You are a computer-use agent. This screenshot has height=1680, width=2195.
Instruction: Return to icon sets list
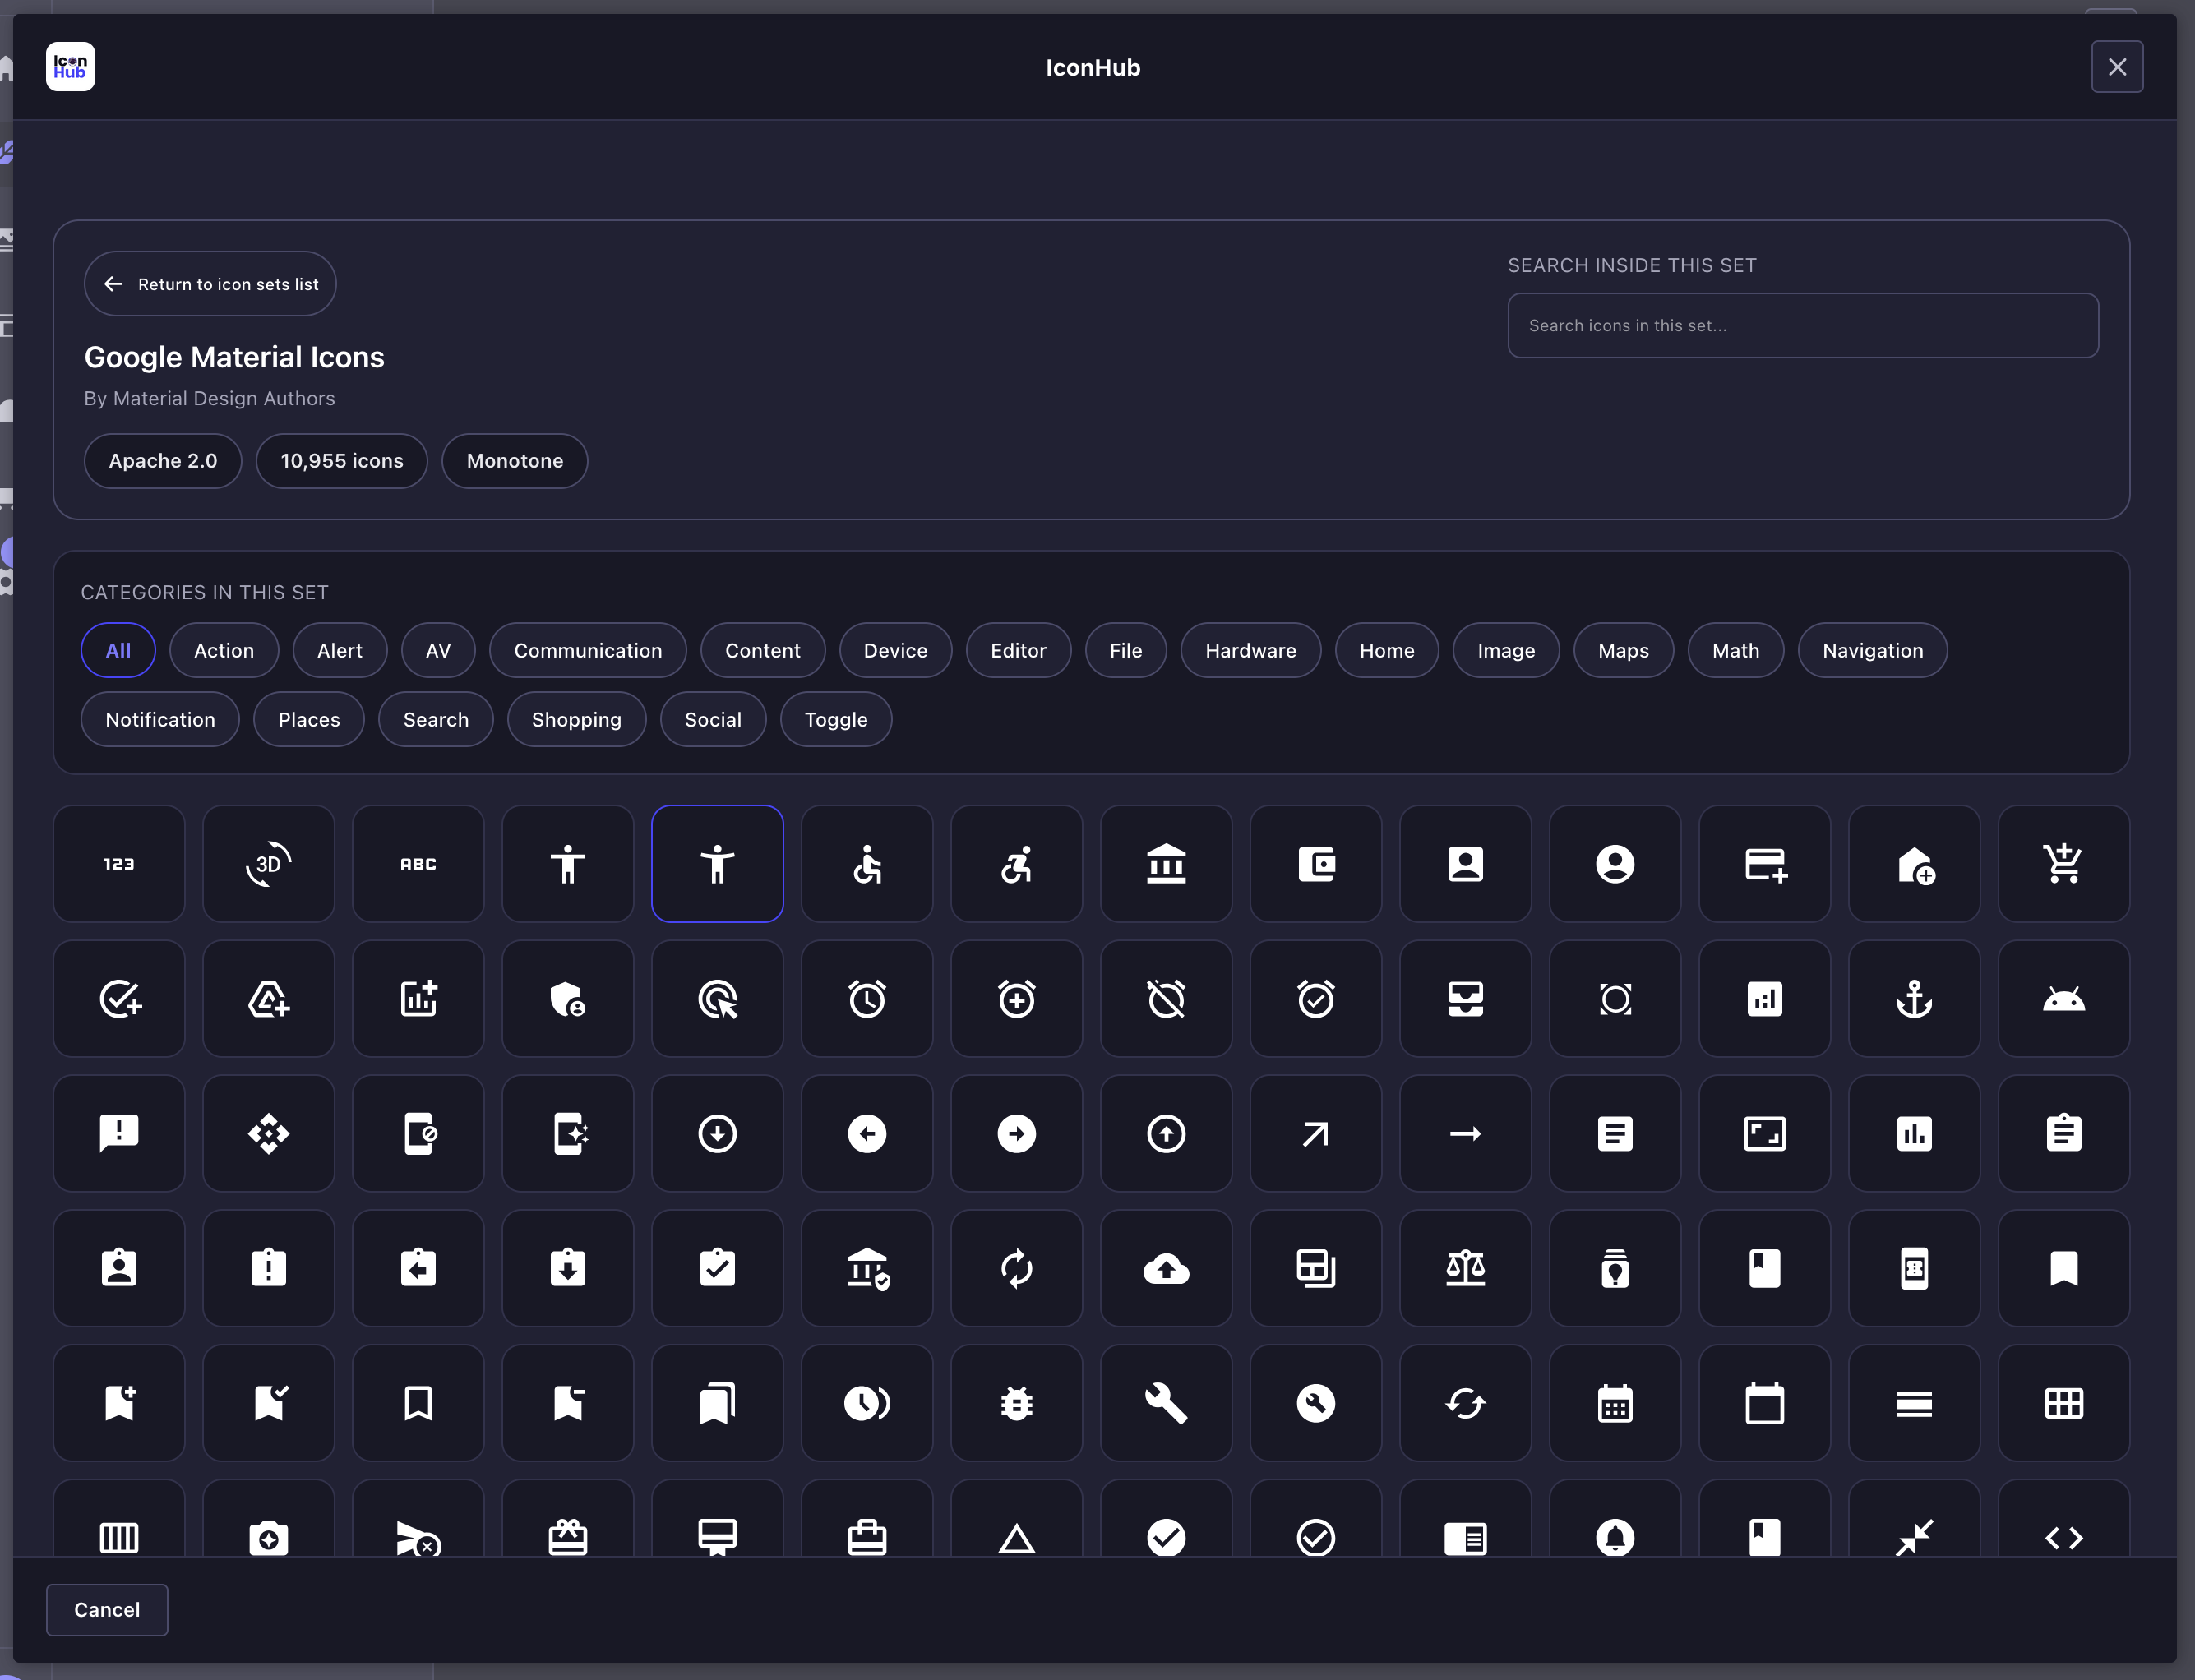[x=210, y=284]
